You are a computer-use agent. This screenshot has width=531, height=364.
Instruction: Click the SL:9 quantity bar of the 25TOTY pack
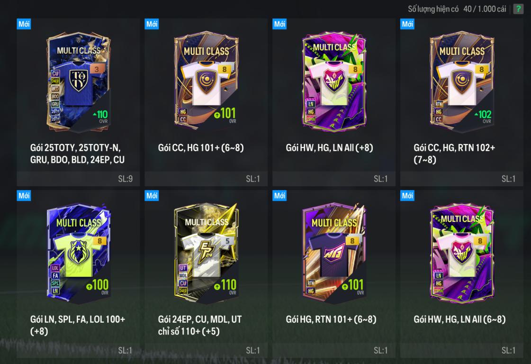tap(78, 179)
